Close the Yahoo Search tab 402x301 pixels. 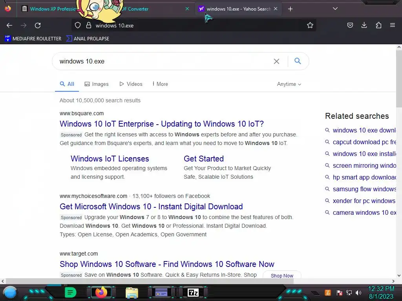pyautogui.click(x=276, y=9)
